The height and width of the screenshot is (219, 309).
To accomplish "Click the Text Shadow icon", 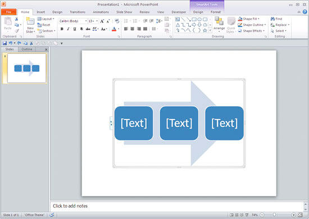I will point(81,29).
